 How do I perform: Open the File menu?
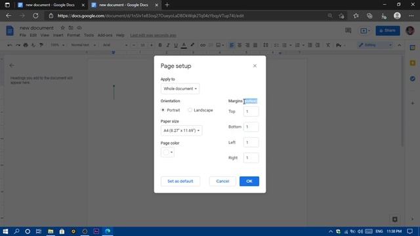pyautogui.click(x=23, y=35)
